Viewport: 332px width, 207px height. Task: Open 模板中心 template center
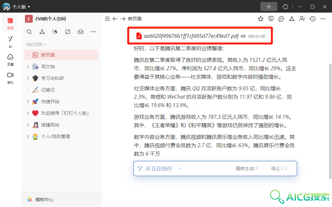41,200
